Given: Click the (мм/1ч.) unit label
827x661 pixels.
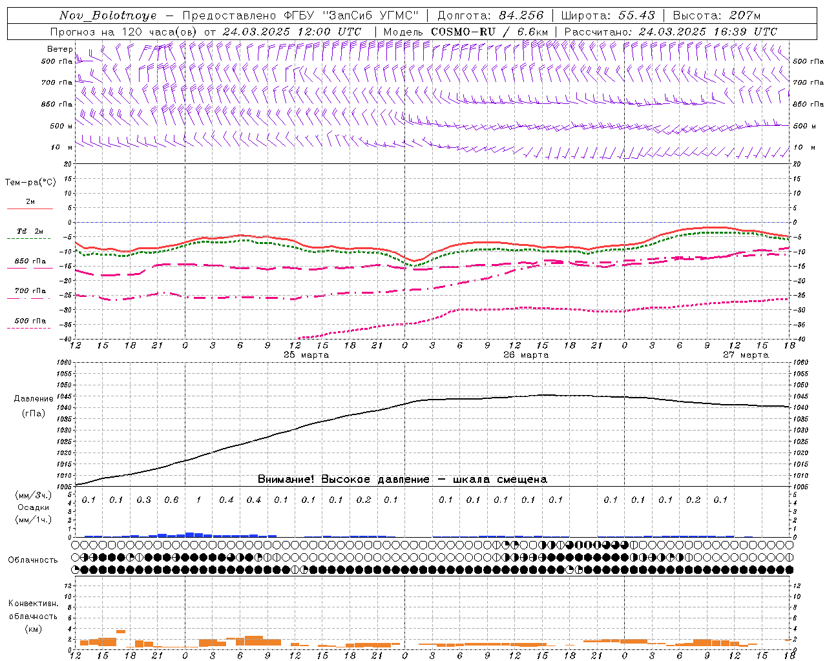Looking at the screenshot, I should pyautogui.click(x=34, y=520).
